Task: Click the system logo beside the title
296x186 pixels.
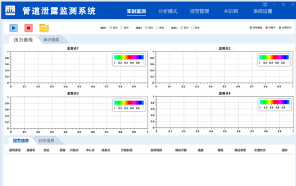Action: click(10, 10)
